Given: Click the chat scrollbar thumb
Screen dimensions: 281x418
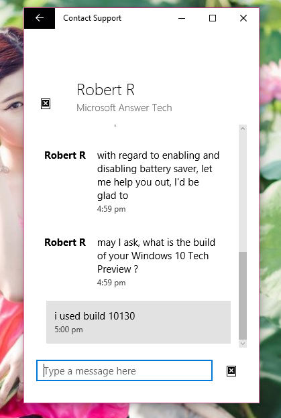Looking at the screenshot, I should click(x=243, y=295).
